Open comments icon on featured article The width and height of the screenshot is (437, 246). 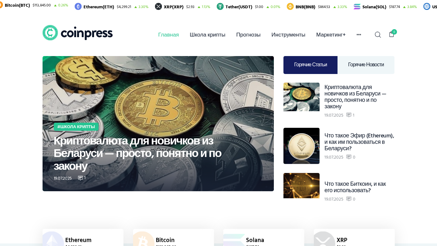point(80,178)
